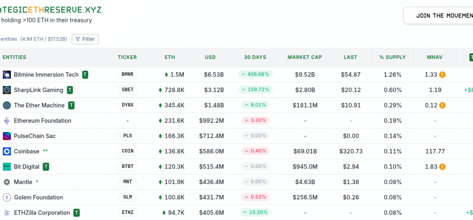Click the ETH diamond icon beside 728.8K

160,90
